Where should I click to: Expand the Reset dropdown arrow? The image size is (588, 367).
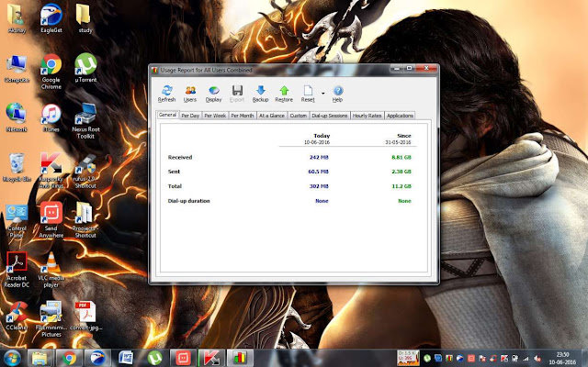pyautogui.click(x=322, y=93)
